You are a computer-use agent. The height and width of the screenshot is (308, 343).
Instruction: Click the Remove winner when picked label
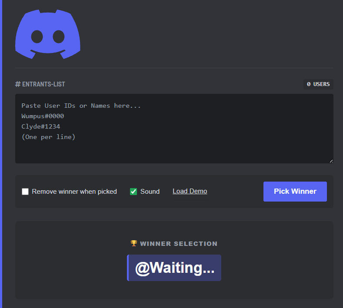click(74, 192)
